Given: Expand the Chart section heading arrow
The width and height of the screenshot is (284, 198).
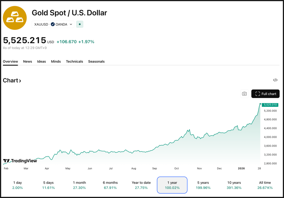Looking at the screenshot, I should 20,81.
